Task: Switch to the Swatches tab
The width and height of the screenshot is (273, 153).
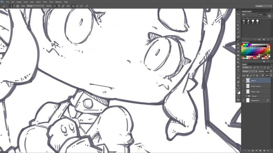Action: pyautogui.click(x=245, y=42)
